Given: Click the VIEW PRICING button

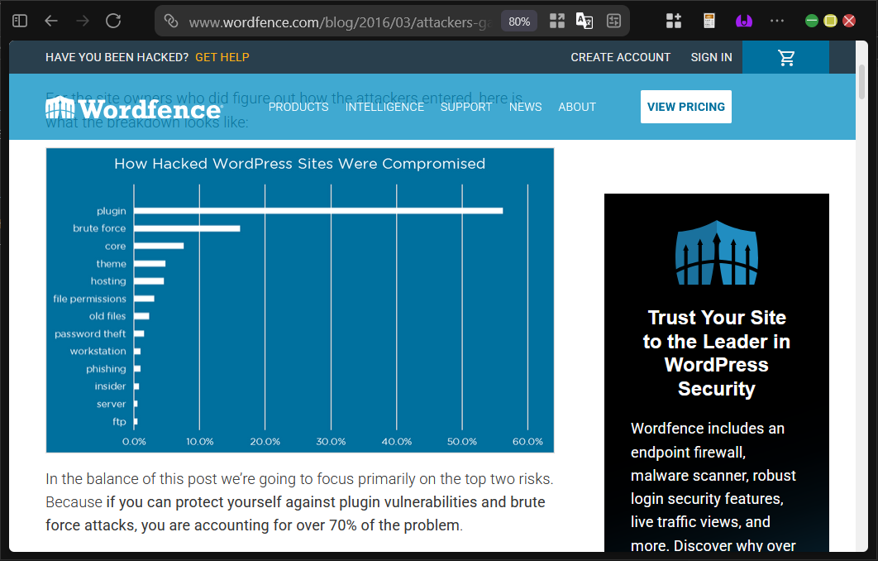Looking at the screenshot, I should [x=686, y=107].
